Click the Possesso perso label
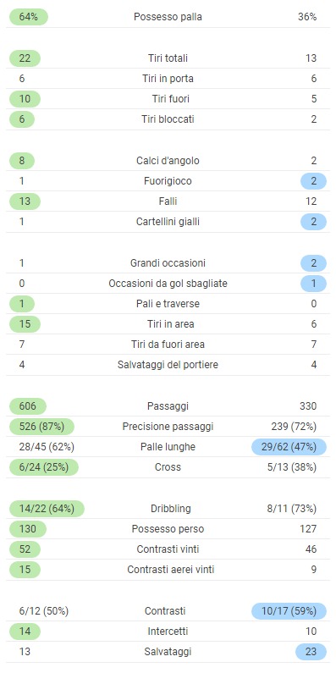The width and height of the screenshot is (336, 673). [x=168, y=529]
